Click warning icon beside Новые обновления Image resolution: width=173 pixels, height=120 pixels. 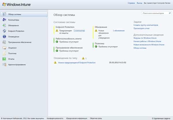point(96,31)
